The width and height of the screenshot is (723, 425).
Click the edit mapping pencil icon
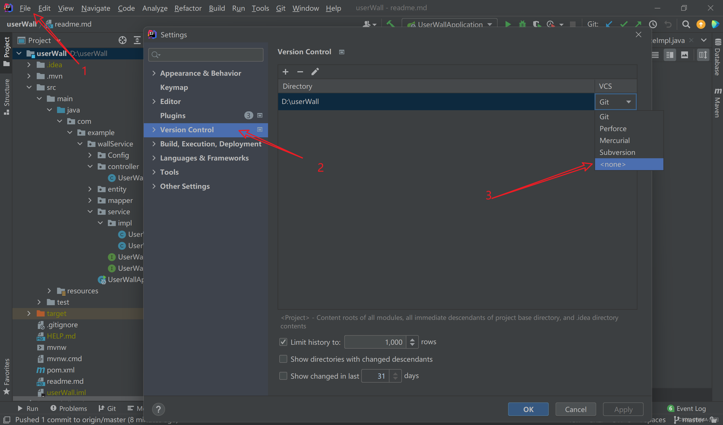pos(315,72)
